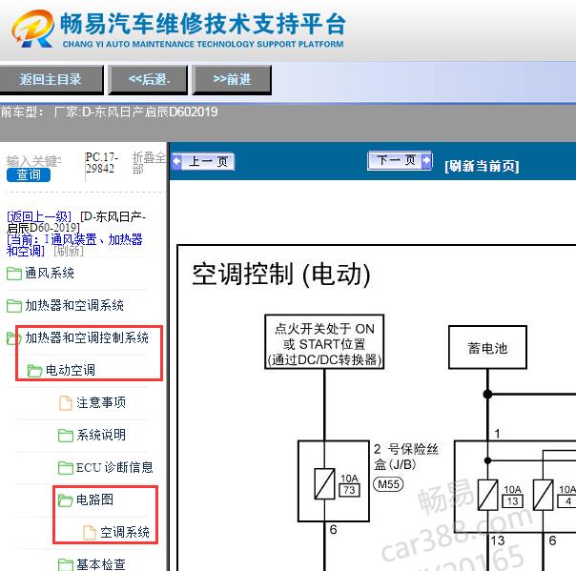The image size is (576, 571).
Task: Click the 10A fuse 73 label
Action: point(349,484)
